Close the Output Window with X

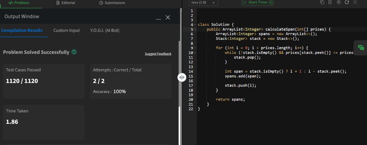point(168,17)
